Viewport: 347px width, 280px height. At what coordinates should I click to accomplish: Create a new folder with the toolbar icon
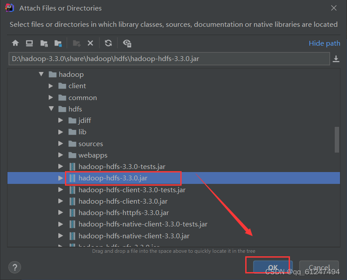point(77,43)
